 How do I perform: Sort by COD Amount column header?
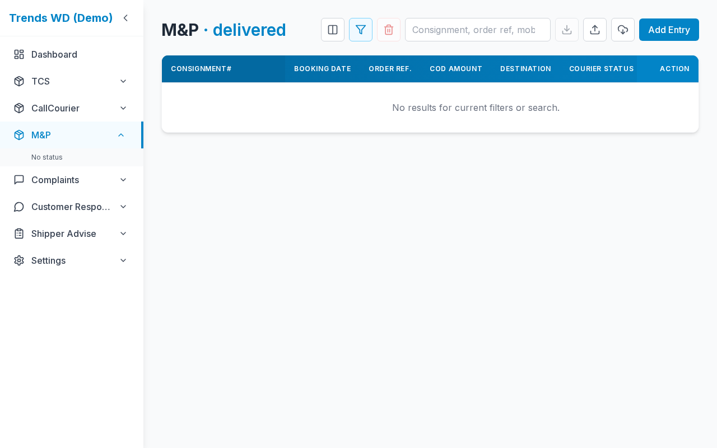click(x=456, y=69)
